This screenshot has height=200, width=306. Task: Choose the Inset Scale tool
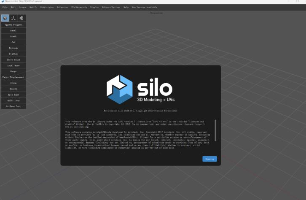[13, 60]
